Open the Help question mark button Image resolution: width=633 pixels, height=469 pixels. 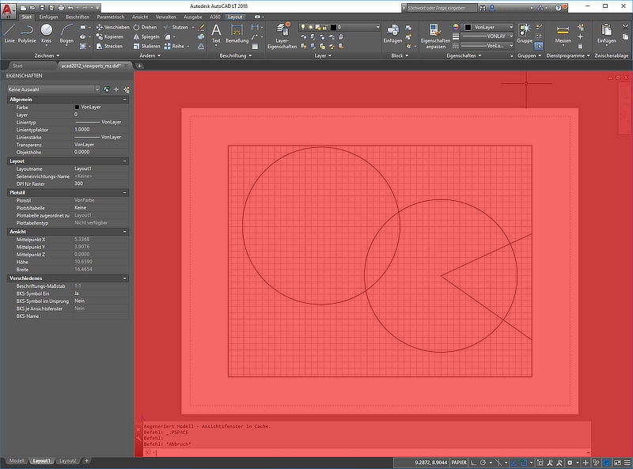pyautogui.click(x=558, y=8)
